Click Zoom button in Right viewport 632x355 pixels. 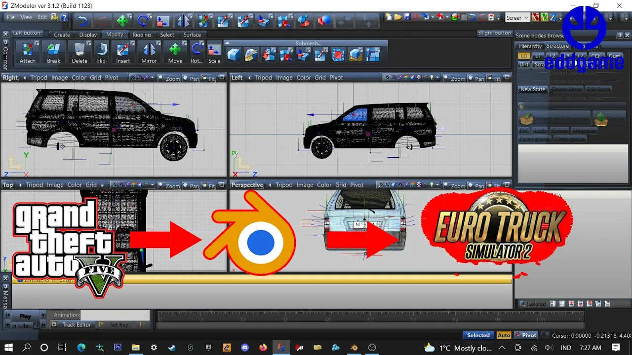coord(169,78)
